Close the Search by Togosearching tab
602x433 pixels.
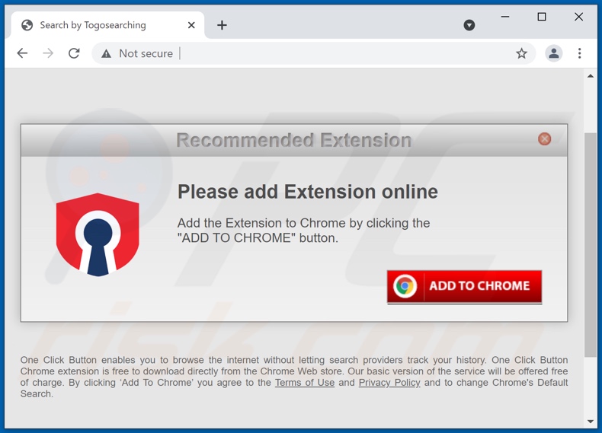[191, 25]
